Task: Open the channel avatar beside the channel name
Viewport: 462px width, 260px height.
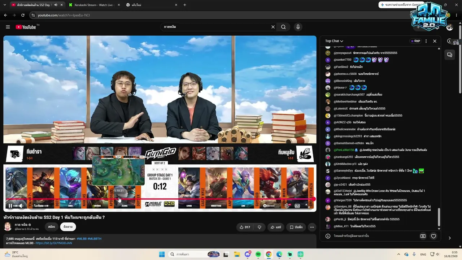Action: [x=8, y=227]
